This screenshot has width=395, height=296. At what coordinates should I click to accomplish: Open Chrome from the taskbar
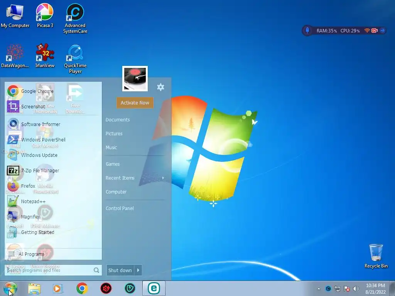(x=82, y=288)
